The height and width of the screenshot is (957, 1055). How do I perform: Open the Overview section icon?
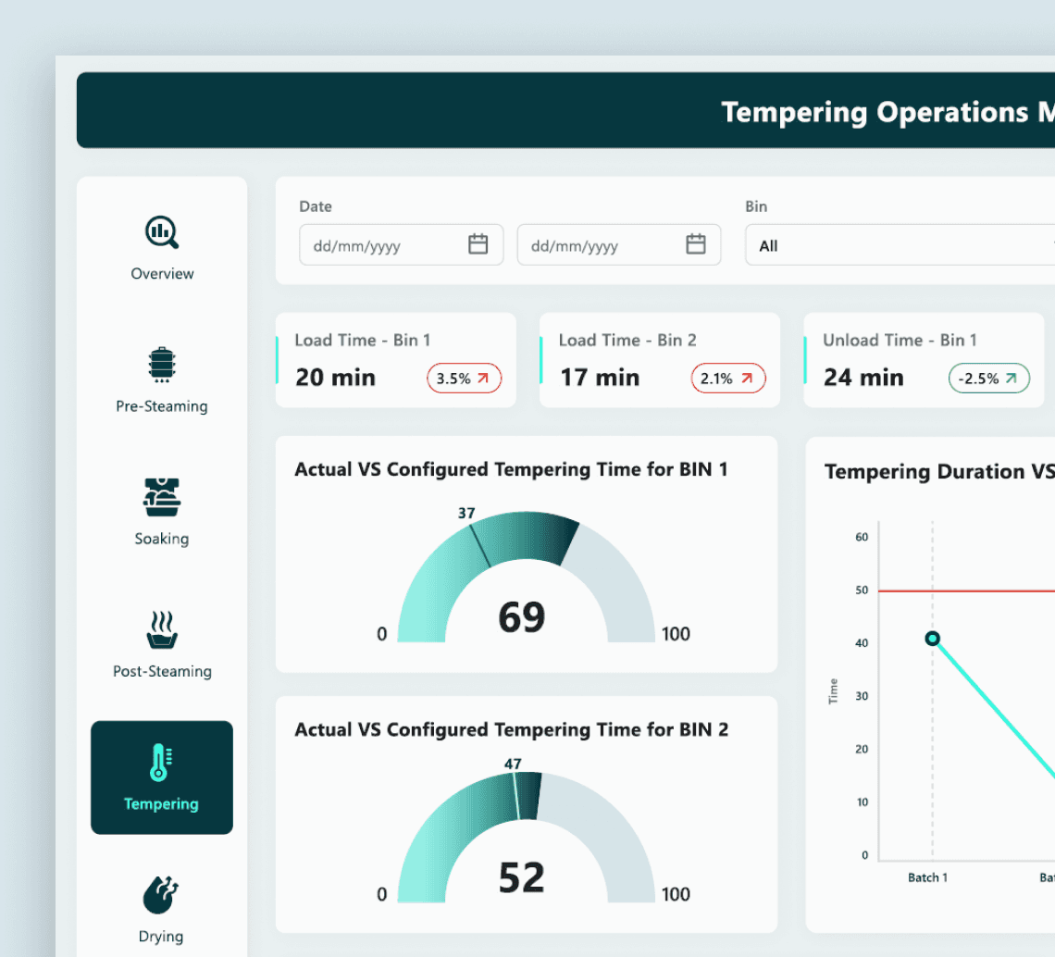tap(162, 232)
